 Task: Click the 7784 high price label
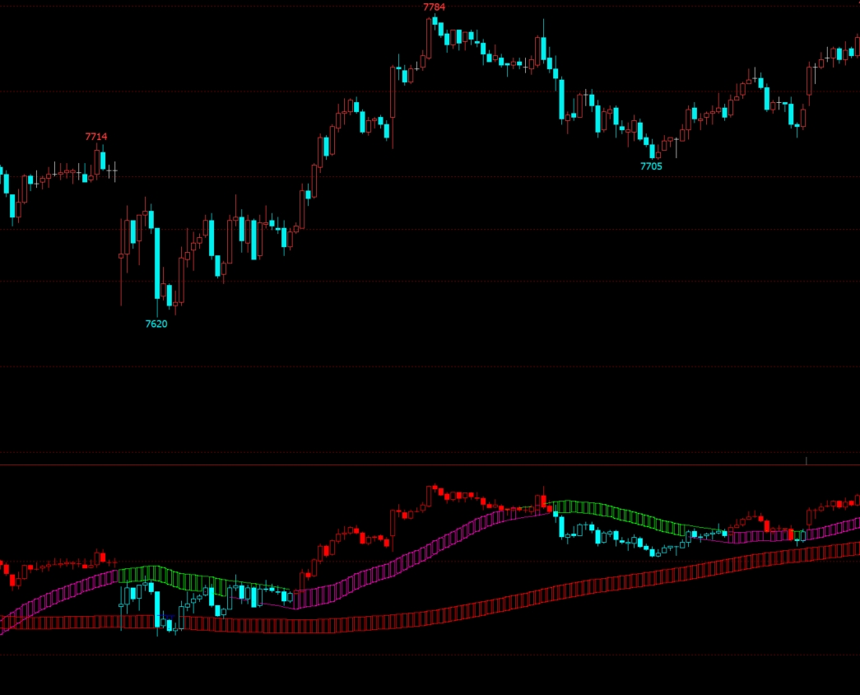point(434,7)
